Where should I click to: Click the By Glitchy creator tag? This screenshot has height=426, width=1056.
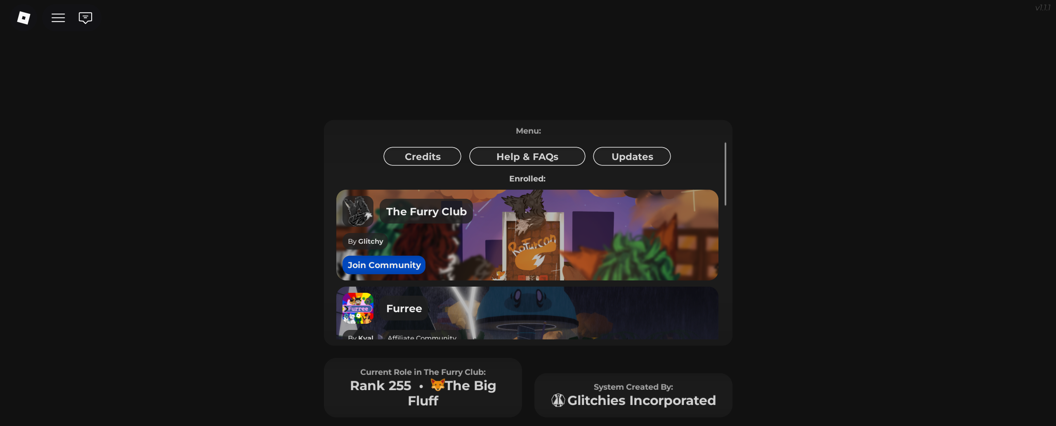tap(365, 241)
